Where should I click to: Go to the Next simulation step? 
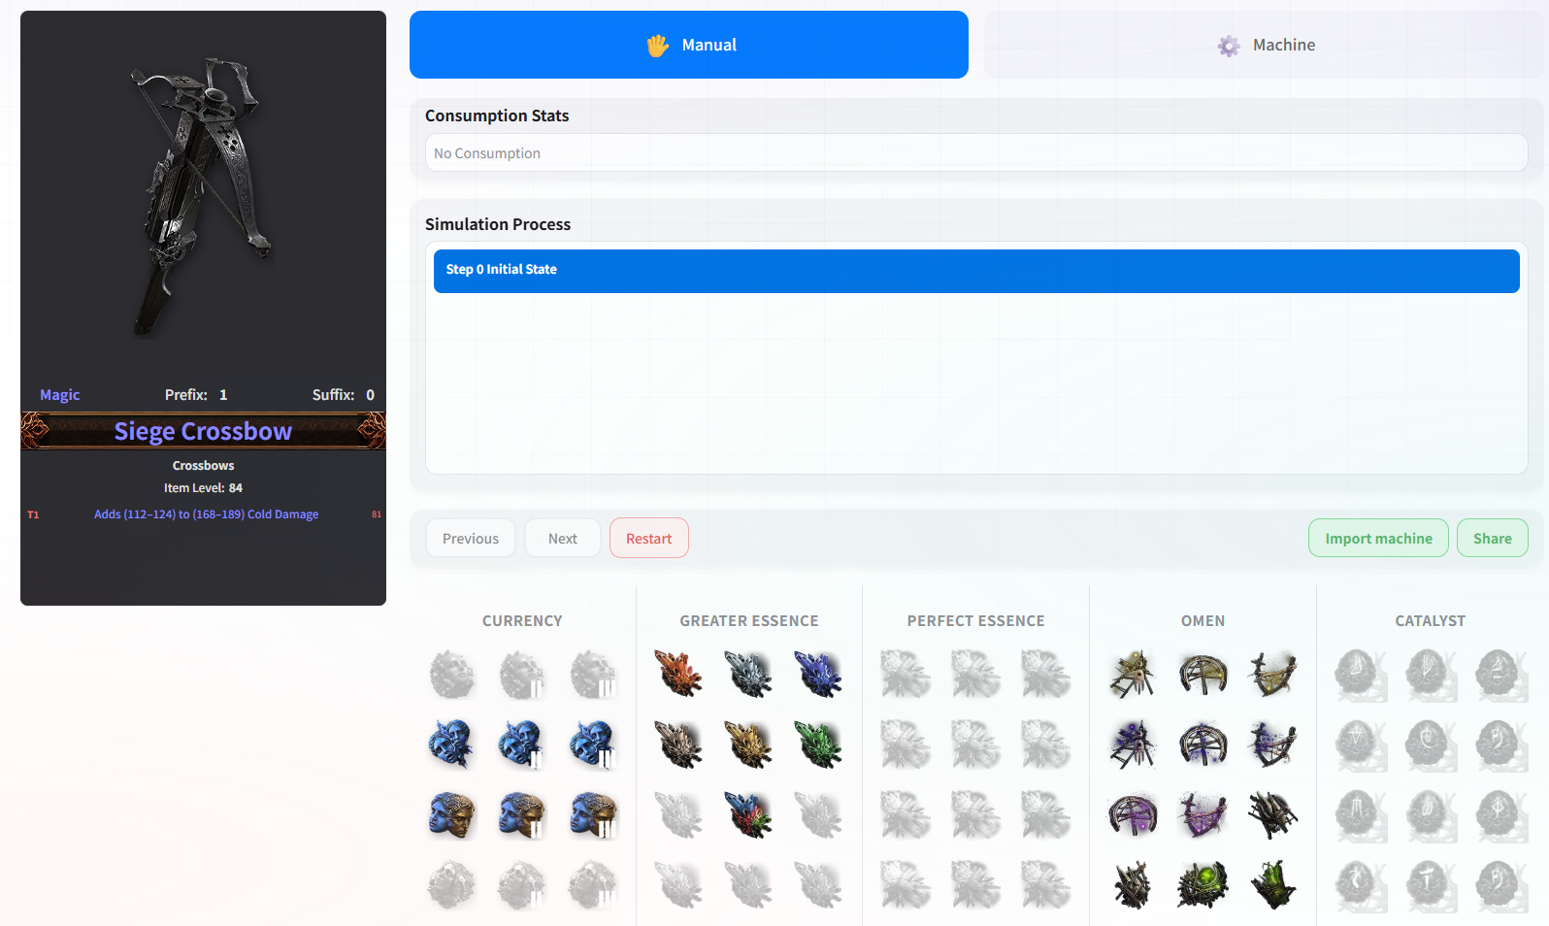563,539
